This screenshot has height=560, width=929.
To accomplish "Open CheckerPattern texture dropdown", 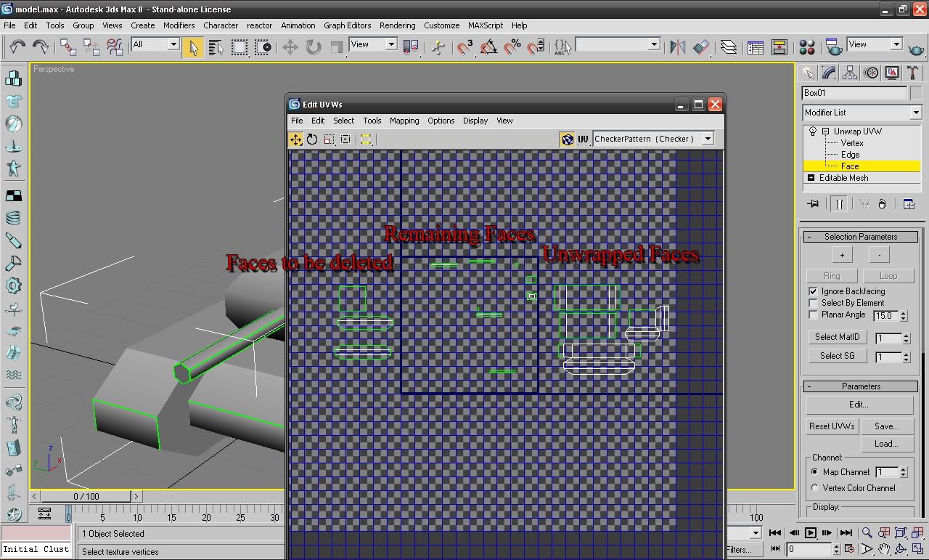I will pyautogui.click(x=653, y=139).
